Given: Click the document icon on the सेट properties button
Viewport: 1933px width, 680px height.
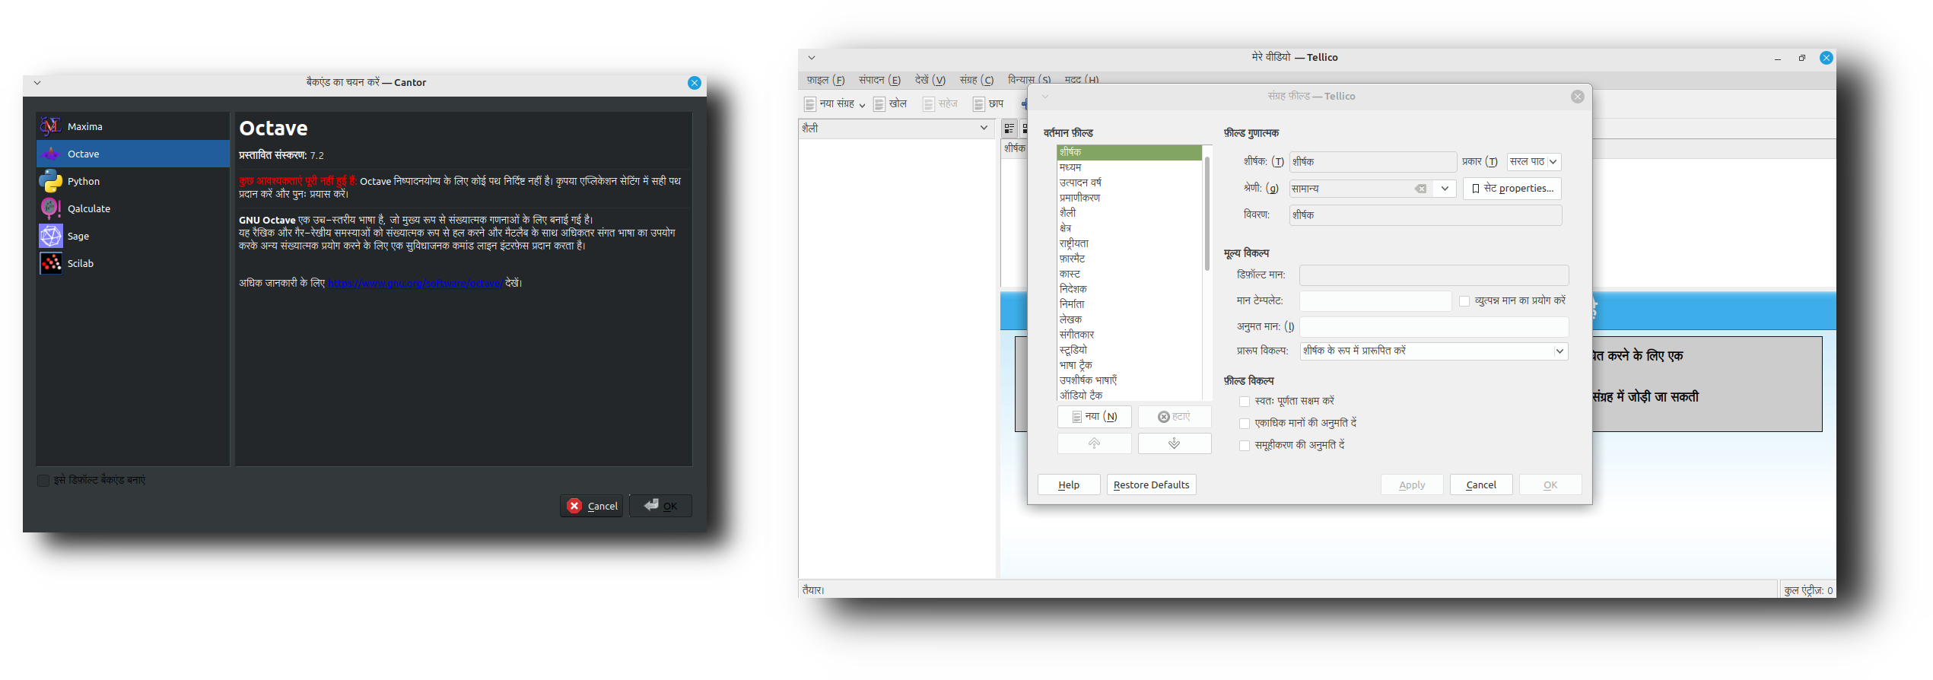Looking at the screenshot, I should [1476, 189].
